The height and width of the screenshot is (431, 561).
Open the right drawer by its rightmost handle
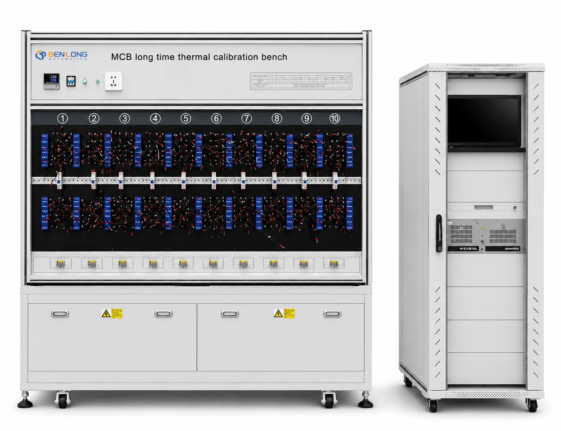point(332,314)
